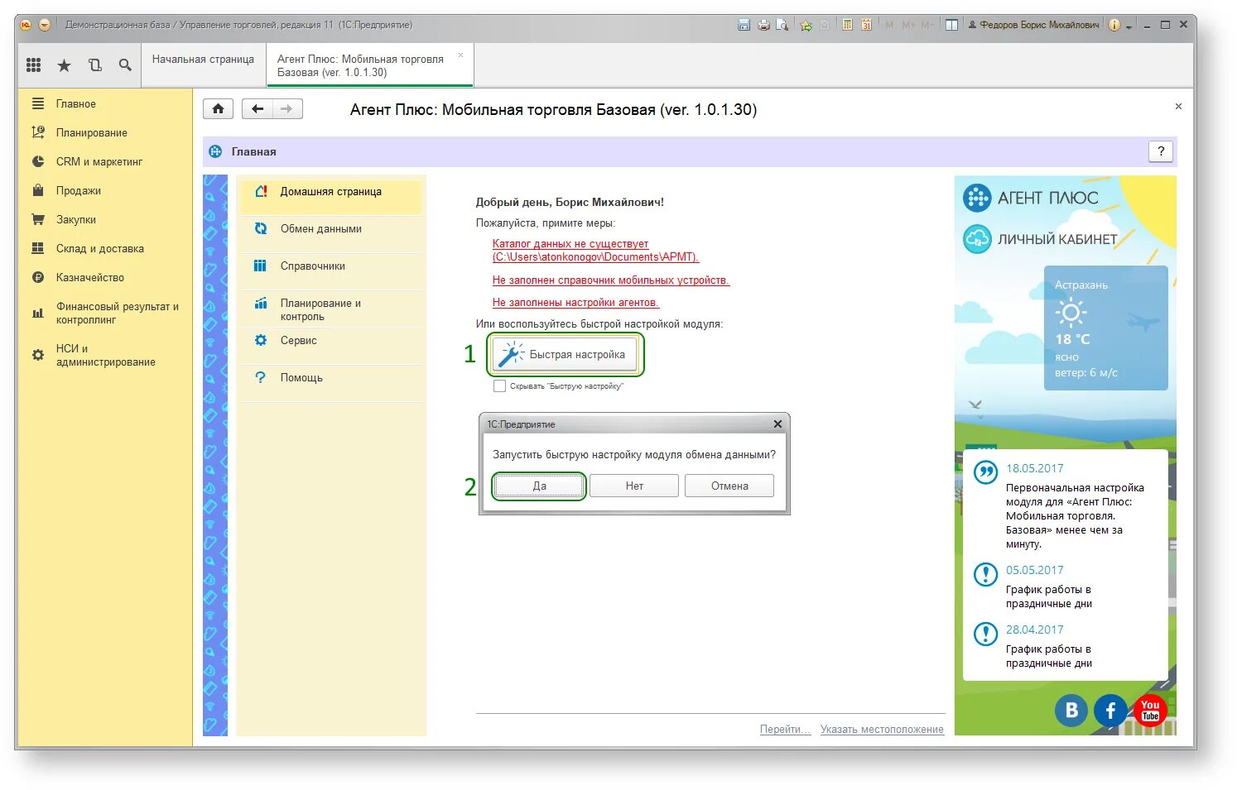This screenshot has width=1237, height=790.
Task: Click the 1C application logo icon
Action: coord(26,25)
